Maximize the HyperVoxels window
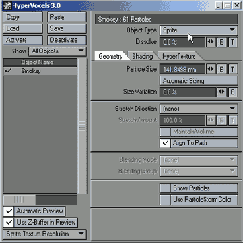The height and width of the screenshot is (243, 243). 228,5
